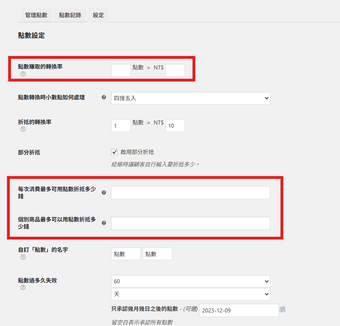This screenshot has width=340, height=326.
Task: Click the empty points field for 點數賺取的轉換率
Action: pos(121,70)
